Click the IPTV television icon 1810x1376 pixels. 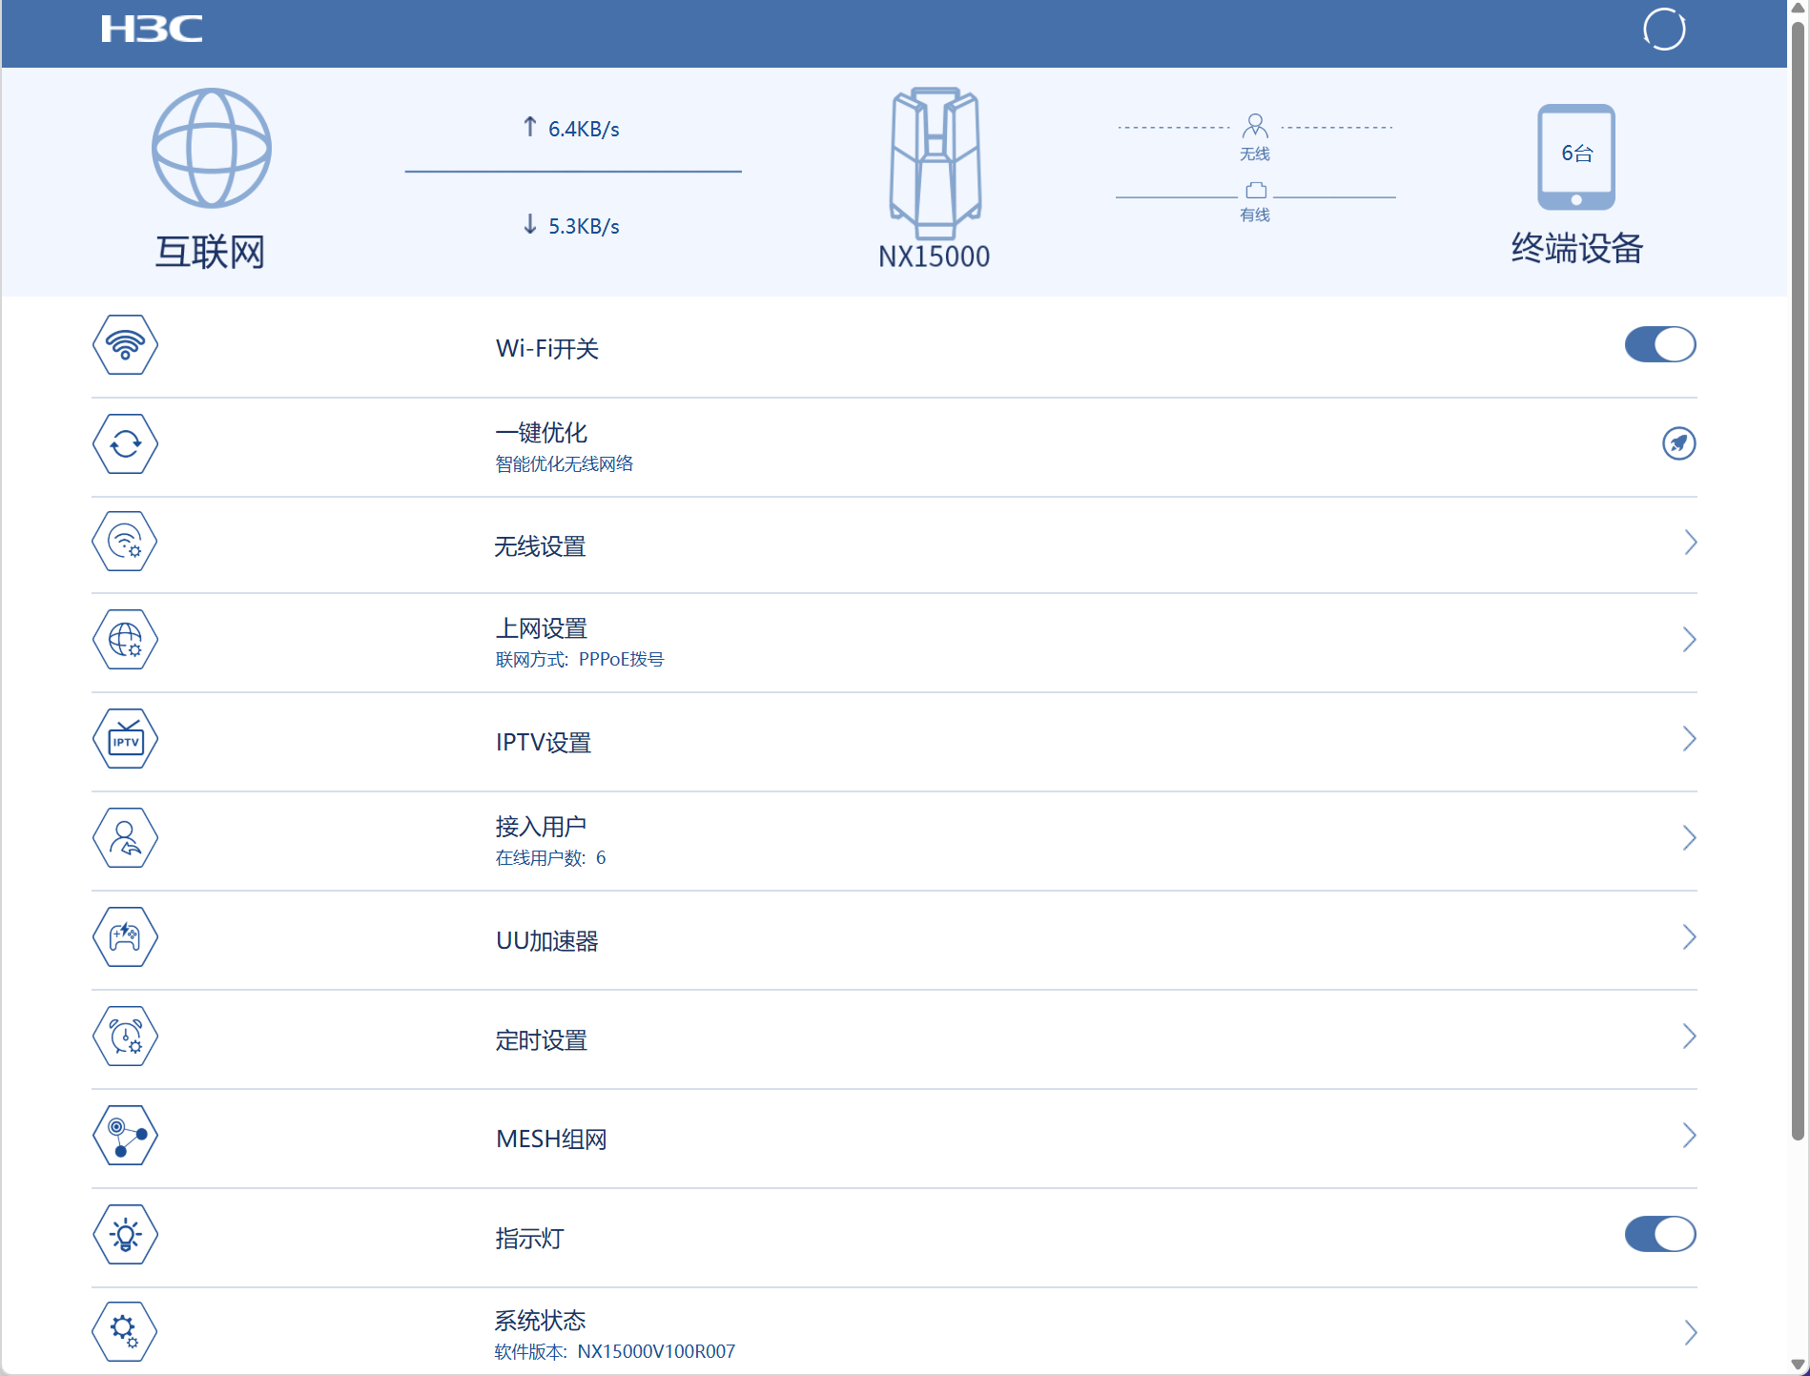coord(125,738)
